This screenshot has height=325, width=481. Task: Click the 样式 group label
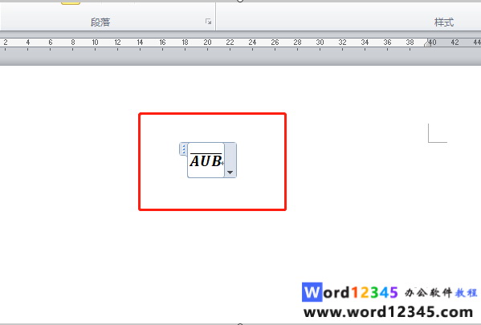coord(444,22)
